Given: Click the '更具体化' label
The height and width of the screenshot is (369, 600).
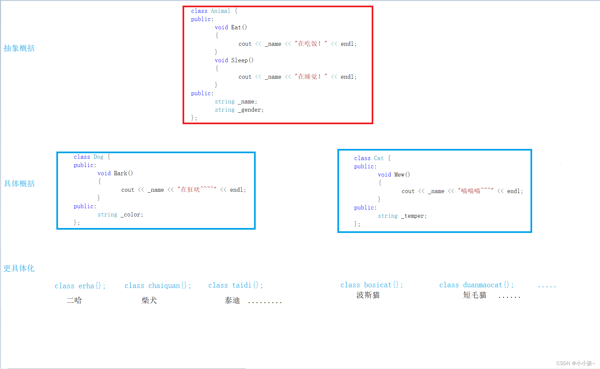Looking at the screenshot, I should [19, 268].
